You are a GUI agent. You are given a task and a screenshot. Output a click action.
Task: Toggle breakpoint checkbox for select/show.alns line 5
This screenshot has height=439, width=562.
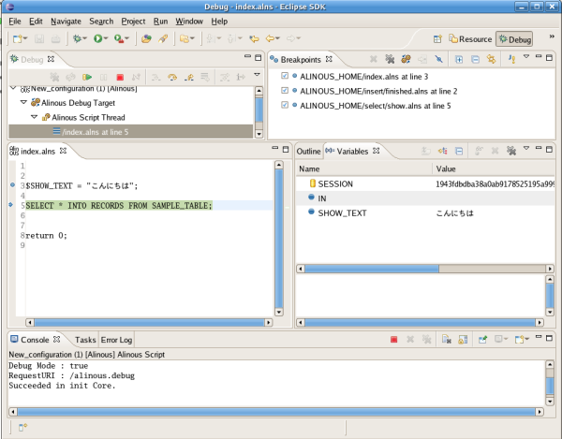pyautogui.click(x=285, y=105)
